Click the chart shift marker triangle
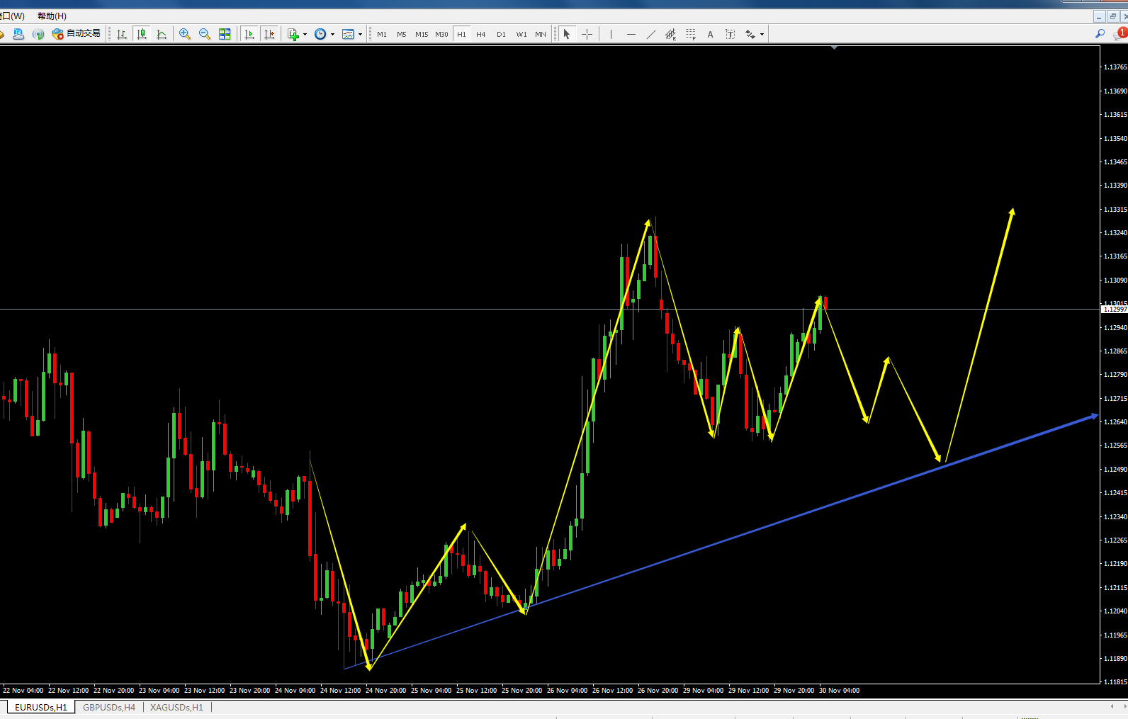The image size is (1128, 719). pyautogui.click(x=834, y=47)
